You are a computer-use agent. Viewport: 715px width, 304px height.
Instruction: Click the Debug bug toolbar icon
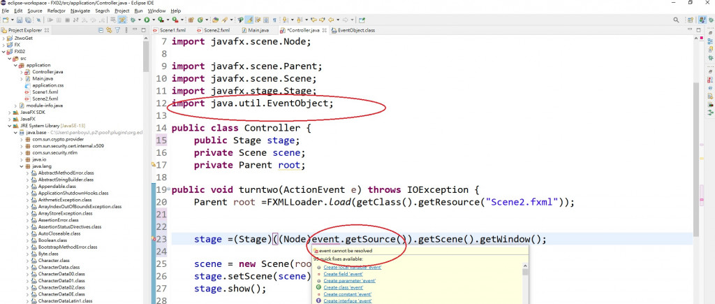tap(133, 20)
